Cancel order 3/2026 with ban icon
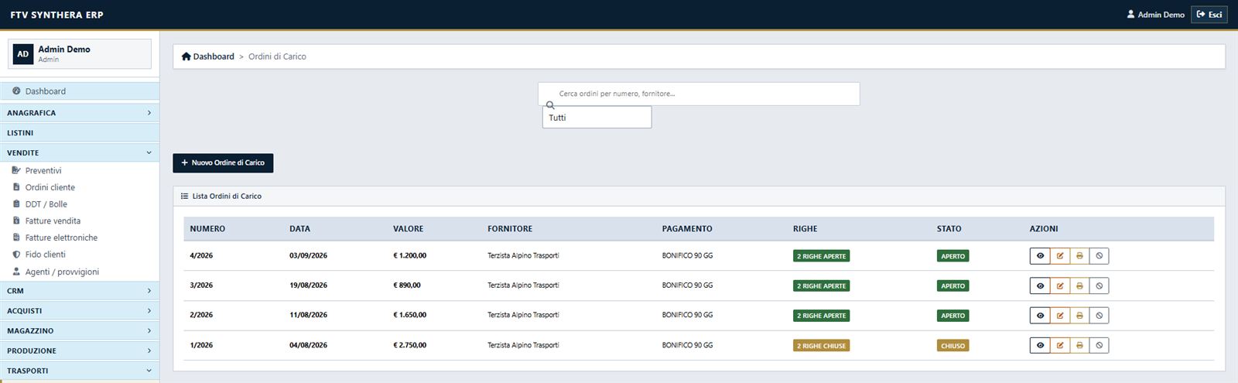Screen dimensions: 1238x383 pyautogui.click(x=1099, y=286)
